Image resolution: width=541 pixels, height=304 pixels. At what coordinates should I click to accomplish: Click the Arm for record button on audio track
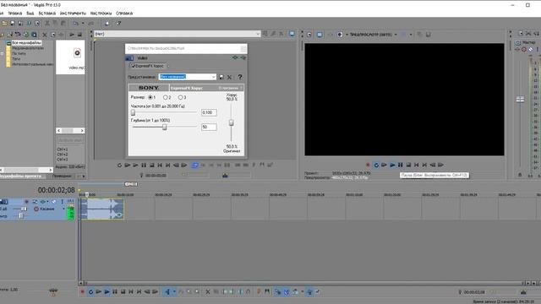tap(26, 202)
